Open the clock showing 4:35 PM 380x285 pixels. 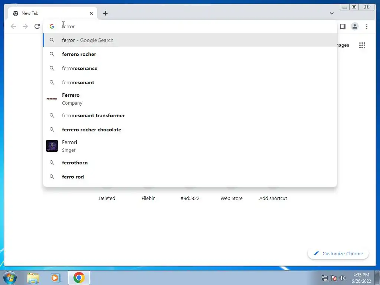[361, 278]
